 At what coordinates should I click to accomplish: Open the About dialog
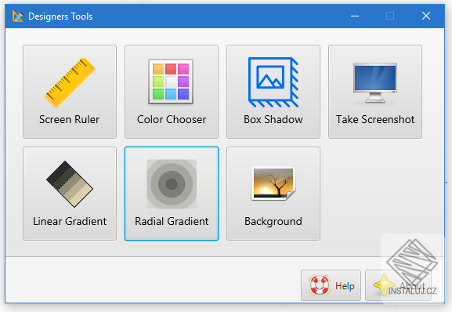[398, 285]
